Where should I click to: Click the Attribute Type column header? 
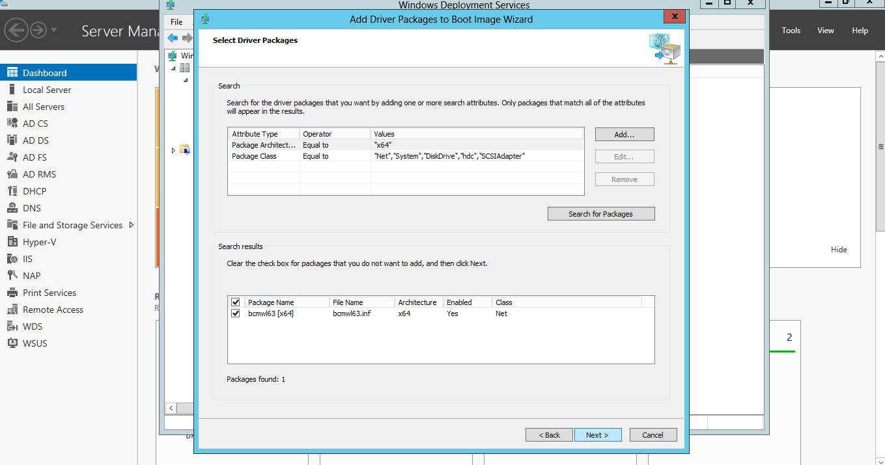(x=264, y=134)
